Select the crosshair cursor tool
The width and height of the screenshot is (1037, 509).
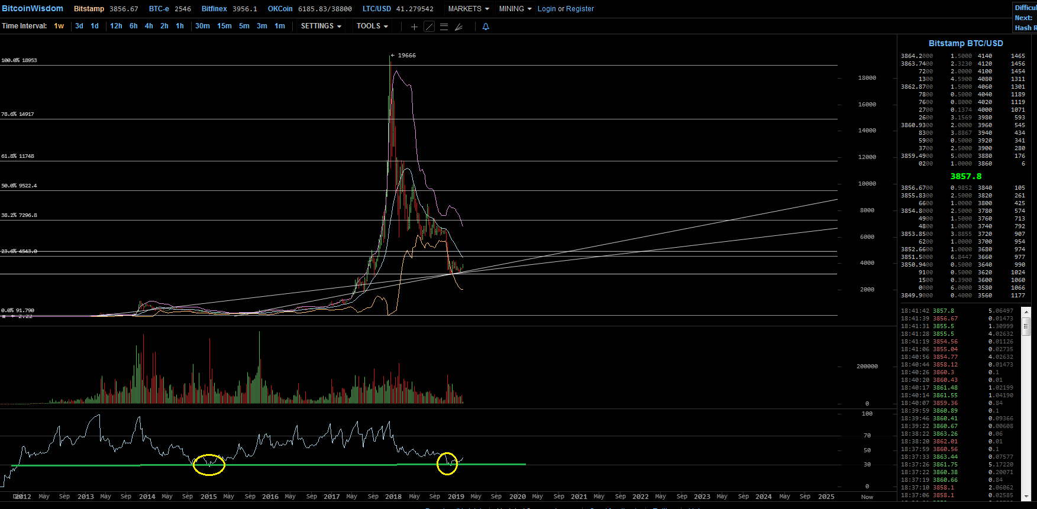click(x=414, y=27)
